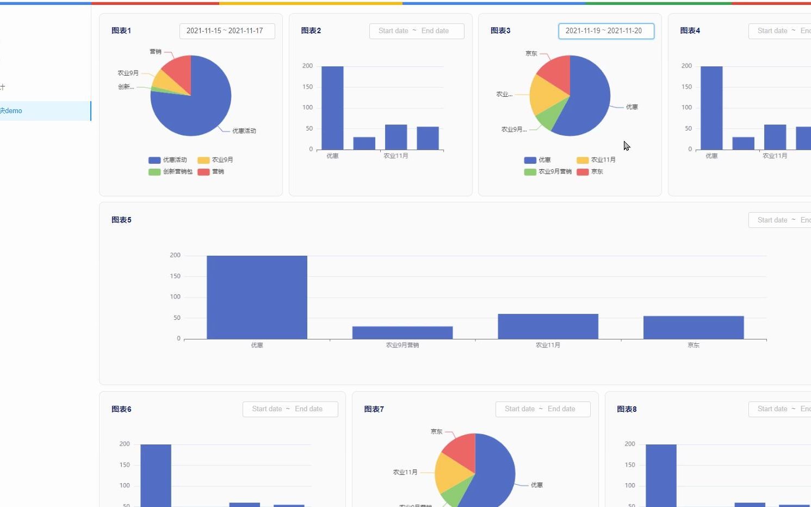Click the 图表1 title
Screen dimensions: 811x507
click(x=121, y=31)
